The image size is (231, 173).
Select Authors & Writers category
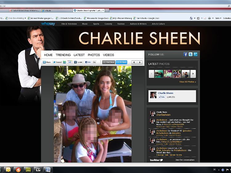click(138, 24)
